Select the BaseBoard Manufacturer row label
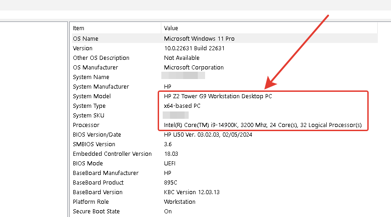This screenshot has height=217, width=391. [105, 173]
